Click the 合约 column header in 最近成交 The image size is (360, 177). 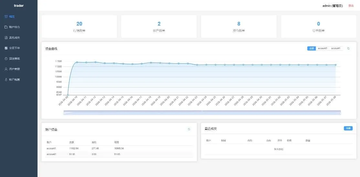click(250, 140)
